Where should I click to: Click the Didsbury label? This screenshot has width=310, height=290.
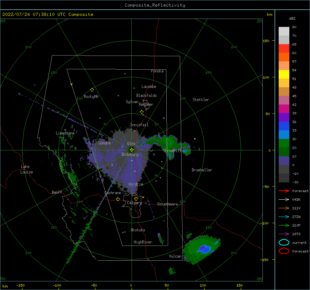[x=130, y=154]
